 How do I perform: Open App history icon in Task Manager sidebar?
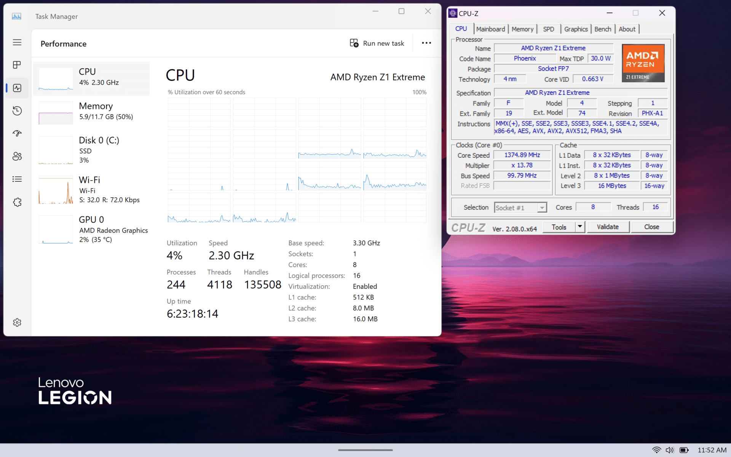pyautogui.click(x=17, y=111)
